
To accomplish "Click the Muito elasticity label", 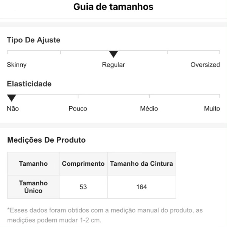I will coord(212,109).
